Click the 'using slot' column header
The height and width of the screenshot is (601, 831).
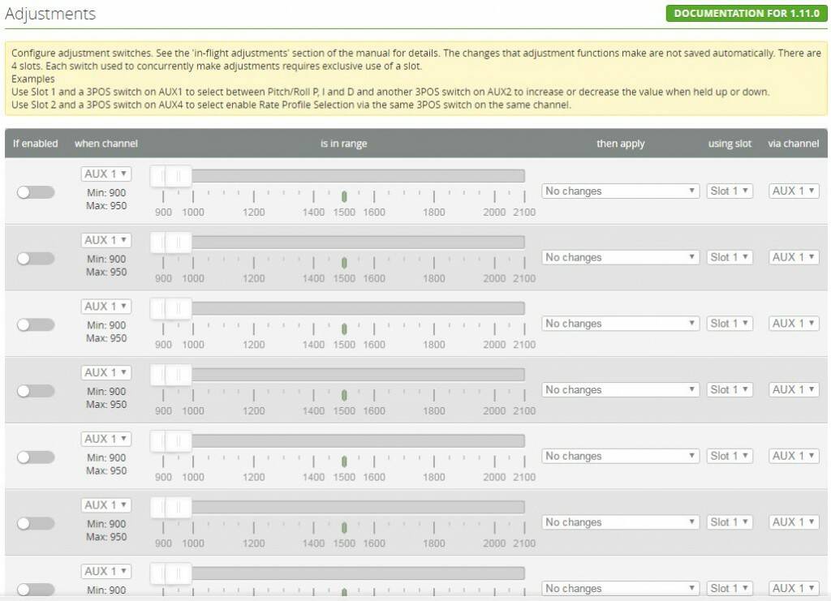[730, 144]
